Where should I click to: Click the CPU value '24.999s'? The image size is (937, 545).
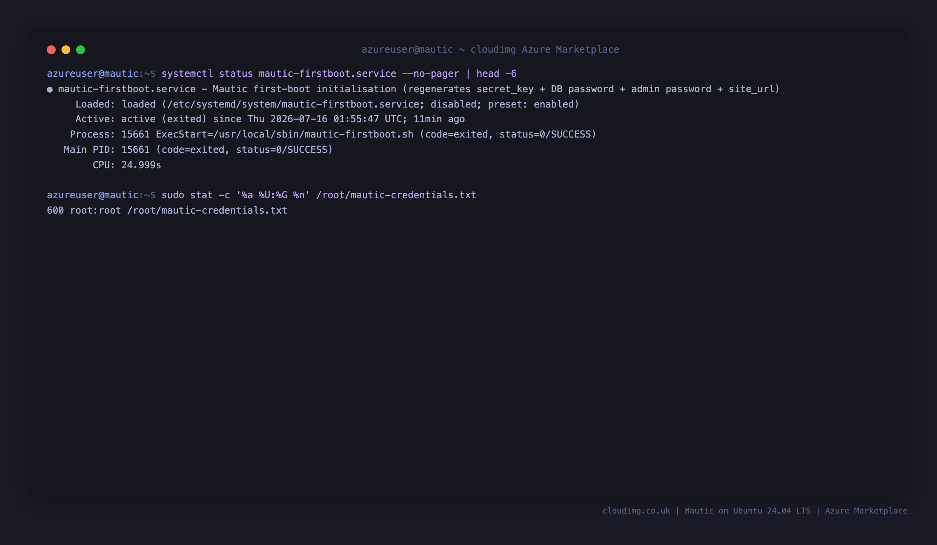click(x=141, y=165)
